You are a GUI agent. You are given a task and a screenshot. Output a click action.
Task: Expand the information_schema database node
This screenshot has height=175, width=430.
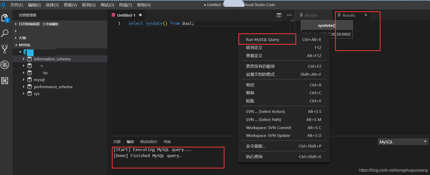click(x=24, y=59)
